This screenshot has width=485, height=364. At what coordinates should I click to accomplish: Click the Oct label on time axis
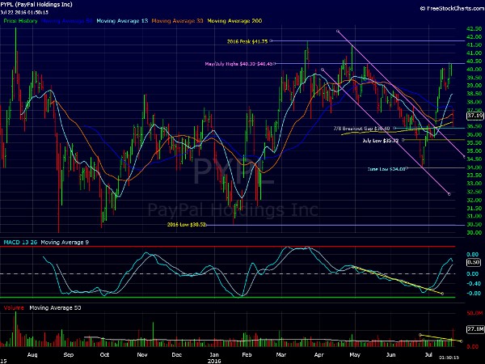click(104, 355)
